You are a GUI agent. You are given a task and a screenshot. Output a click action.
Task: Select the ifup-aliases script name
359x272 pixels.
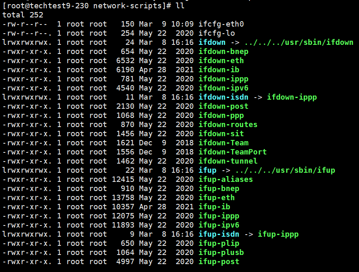(226, 179)
